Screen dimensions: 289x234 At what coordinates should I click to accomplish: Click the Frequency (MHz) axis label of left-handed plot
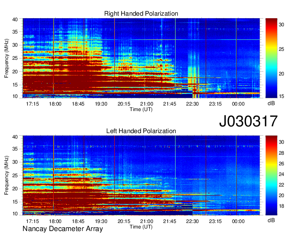click(x=6, y=175)
